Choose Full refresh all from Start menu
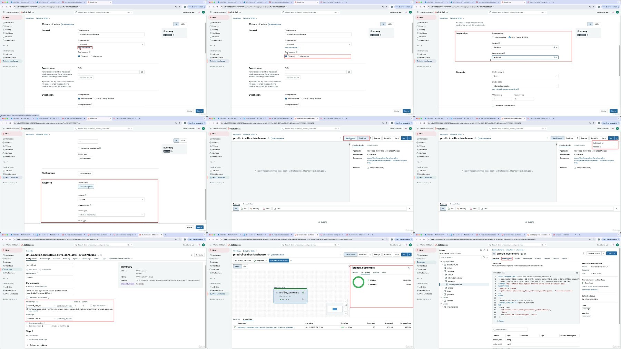This screenshot has width=621, height=349. point(598,143)
